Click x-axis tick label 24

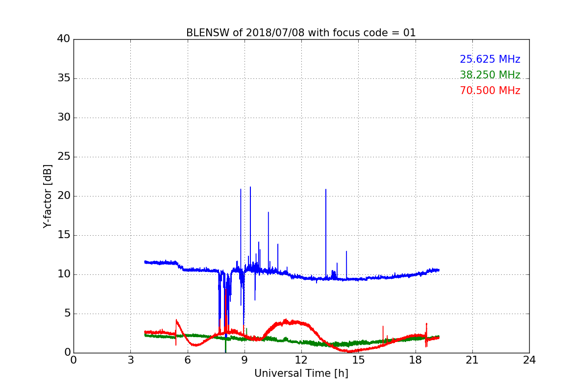point(529,360)
